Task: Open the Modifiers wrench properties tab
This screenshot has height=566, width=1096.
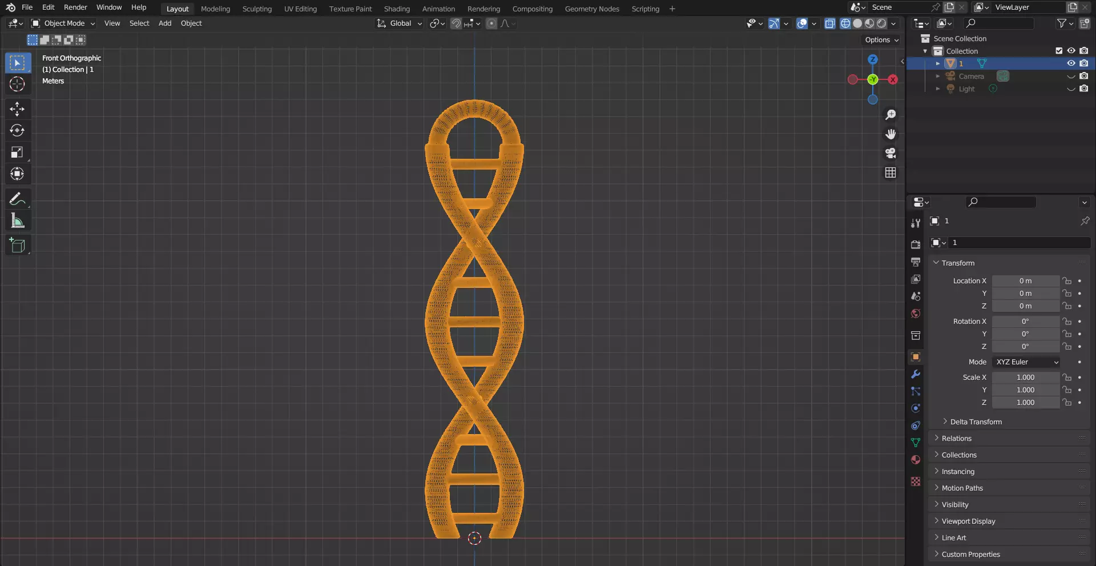Action: 916,374
